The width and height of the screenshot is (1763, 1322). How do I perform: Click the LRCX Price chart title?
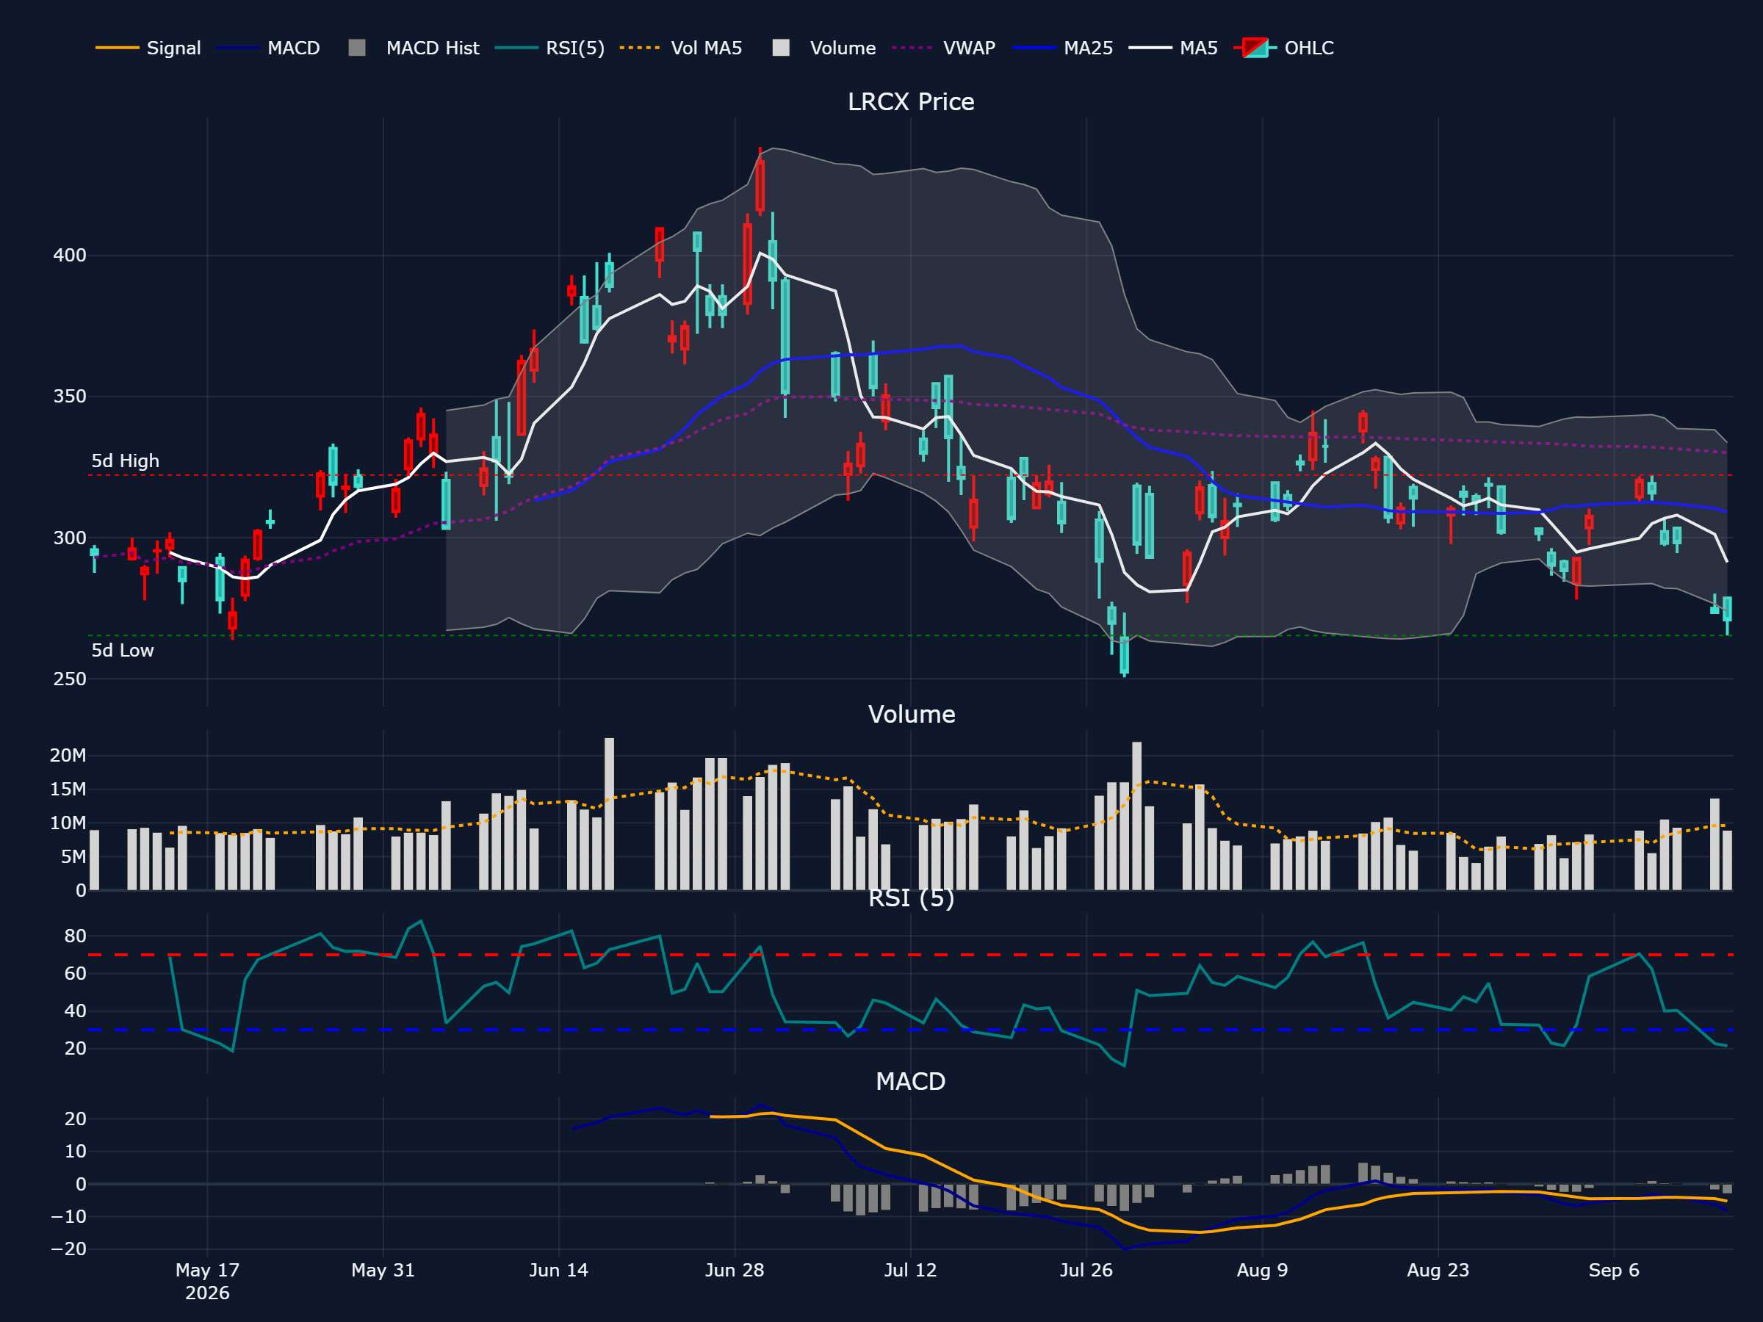[910, 102]
